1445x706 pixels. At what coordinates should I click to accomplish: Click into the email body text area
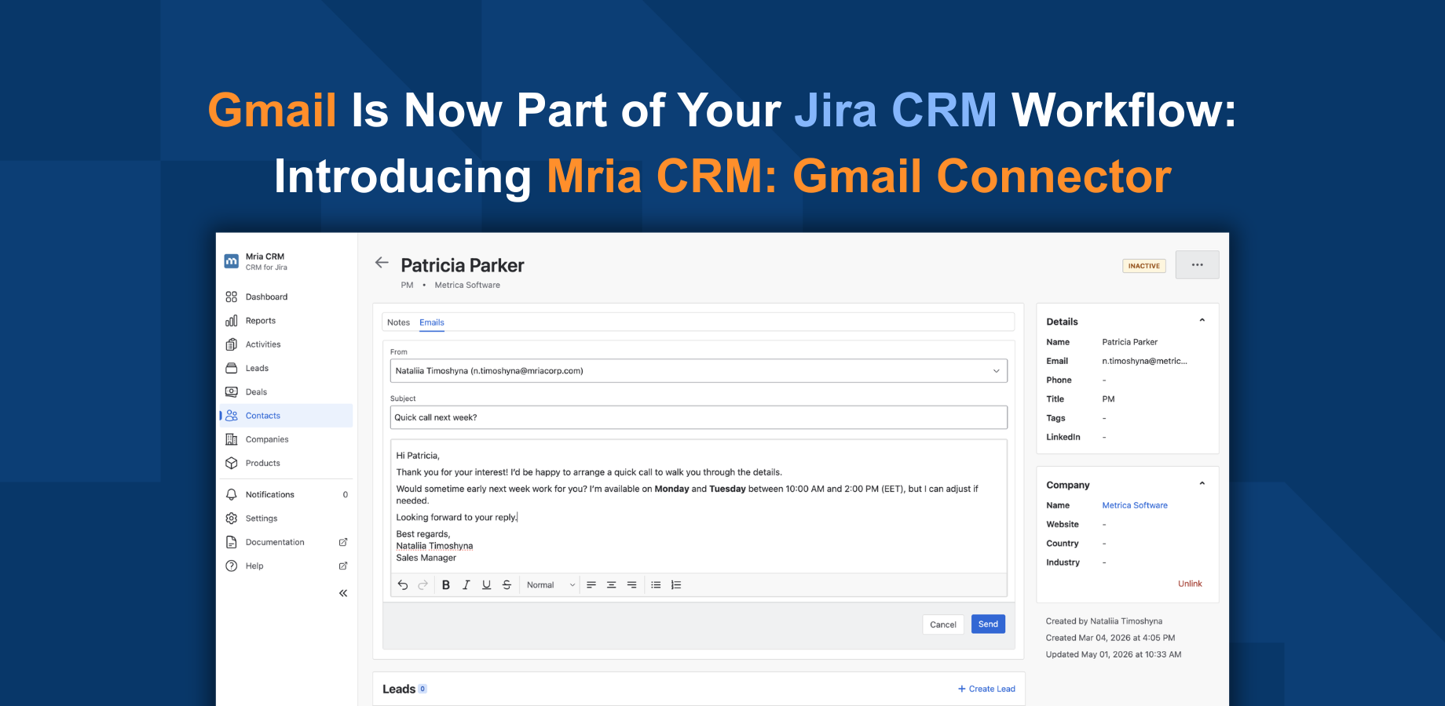coord(699,507)
